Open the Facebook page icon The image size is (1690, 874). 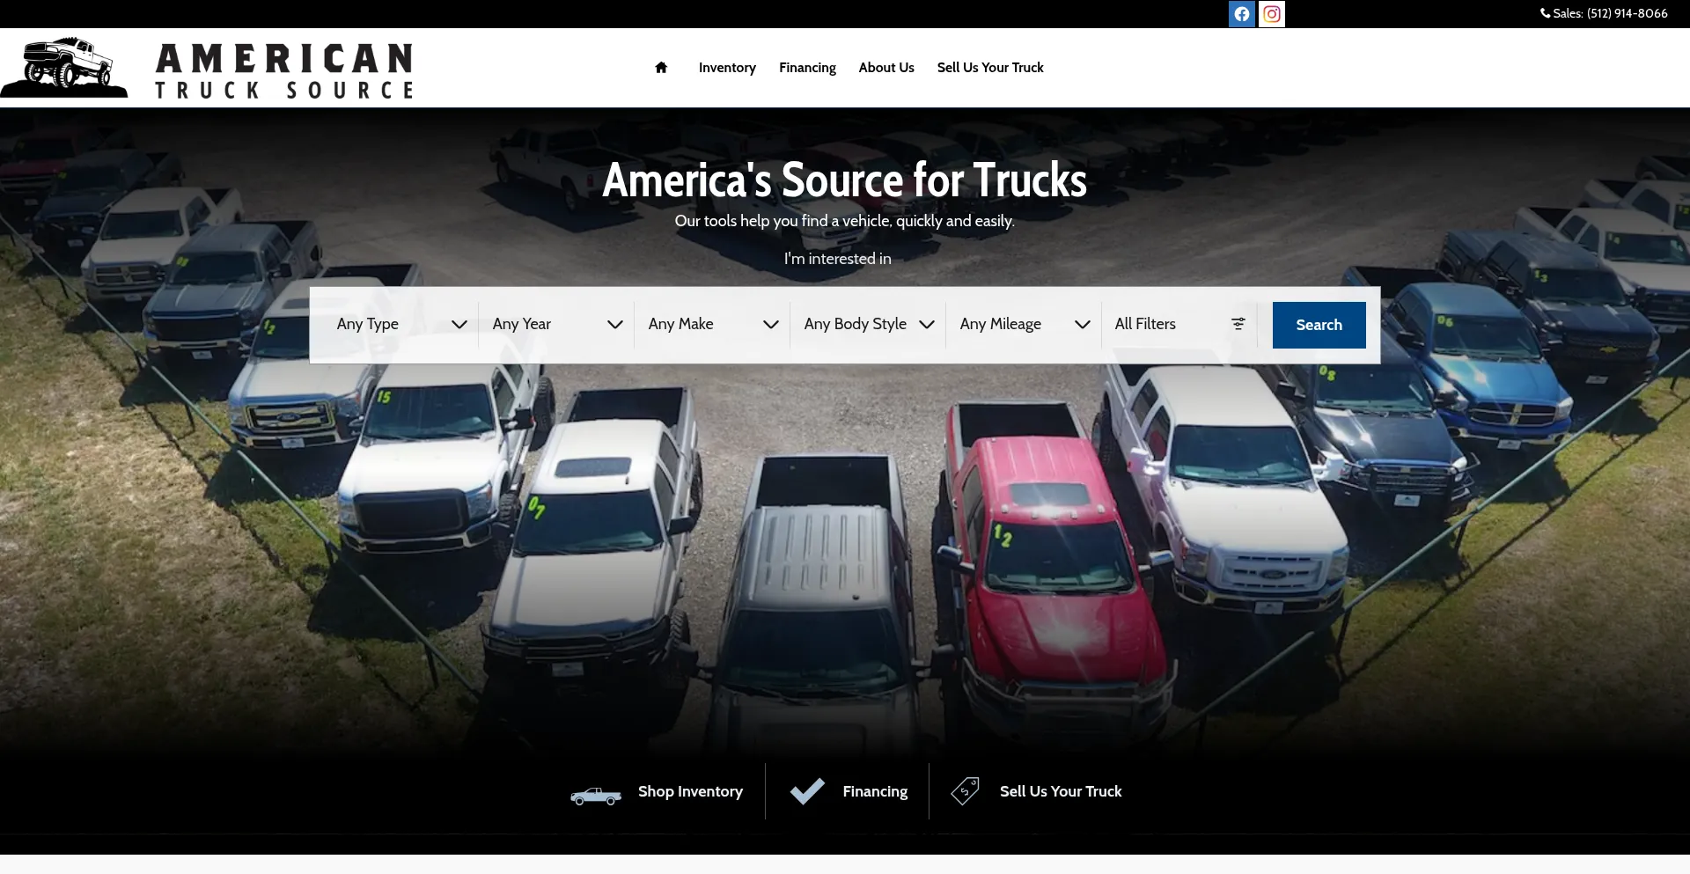point(1240,14)
